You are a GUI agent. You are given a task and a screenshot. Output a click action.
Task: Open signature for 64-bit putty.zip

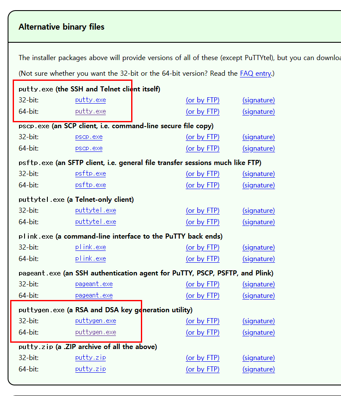click(258, 369)
